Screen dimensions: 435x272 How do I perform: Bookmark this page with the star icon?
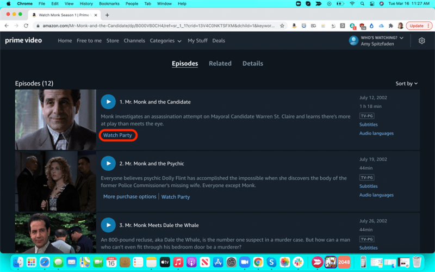[x=282, y=26]
